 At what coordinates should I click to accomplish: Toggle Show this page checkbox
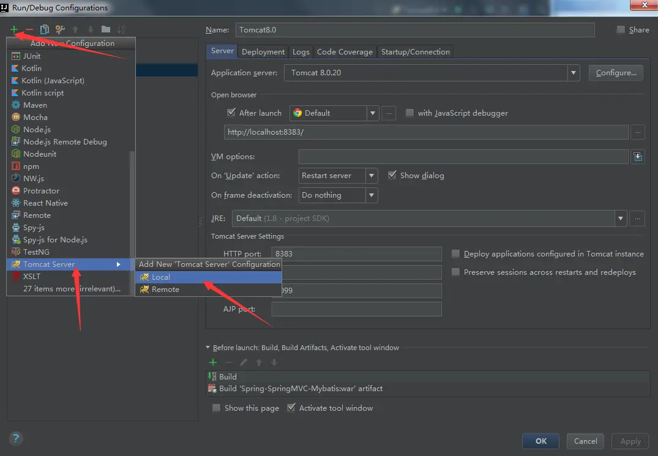pyautogui.click(x=216, y=408)
